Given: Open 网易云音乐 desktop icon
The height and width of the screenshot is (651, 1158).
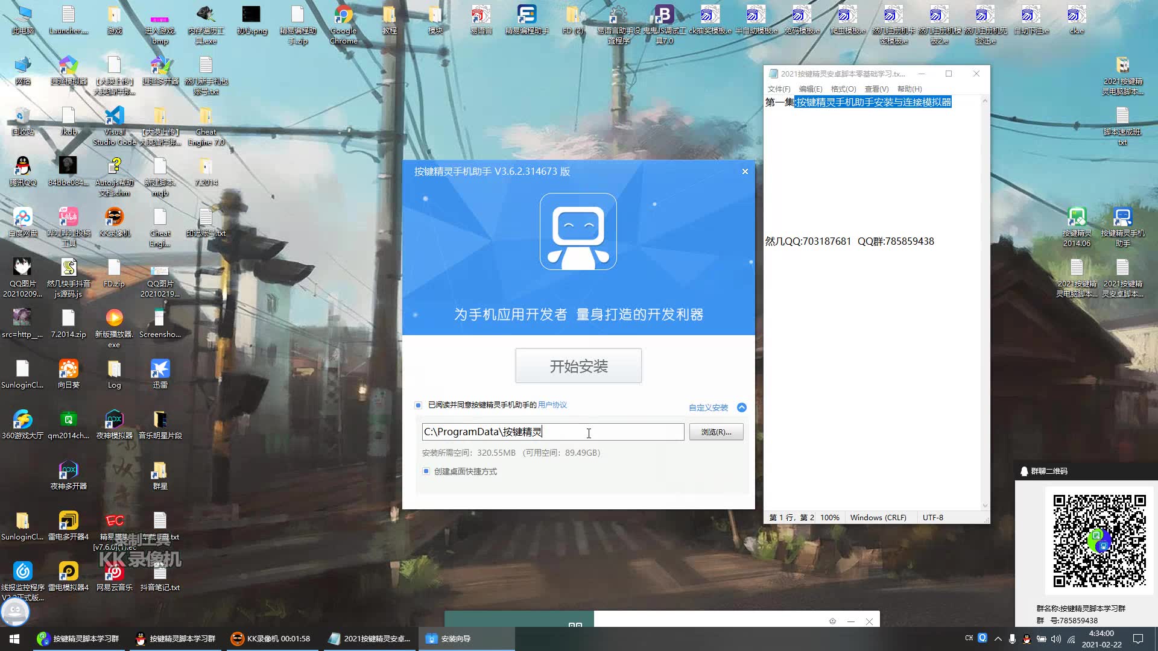Looking at the screenshot, I should tap(115, 576).
